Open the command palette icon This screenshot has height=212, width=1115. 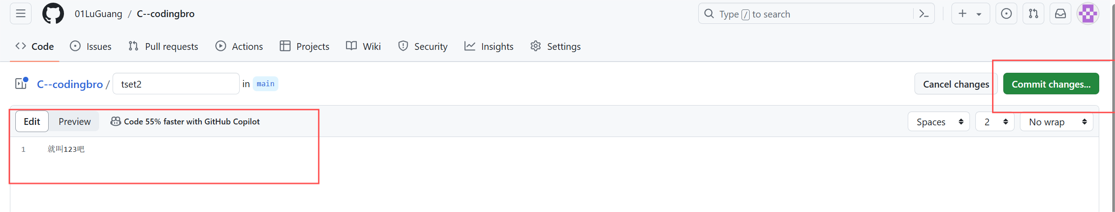click(x=924, y=14)
